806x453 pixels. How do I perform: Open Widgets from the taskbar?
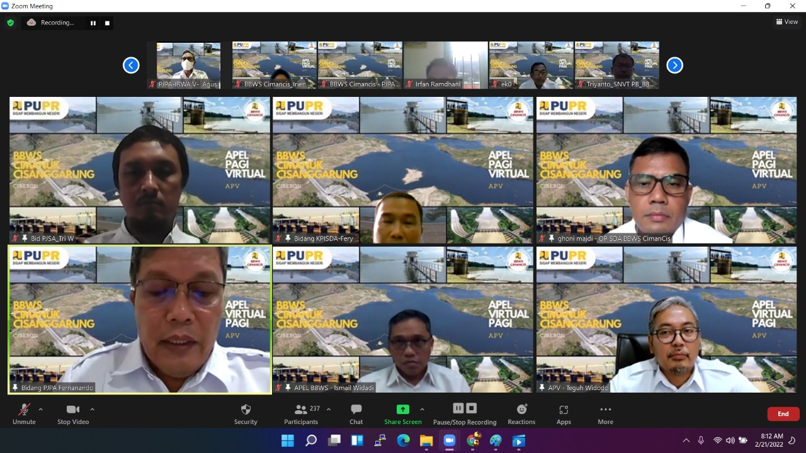[x=357, y=440]
